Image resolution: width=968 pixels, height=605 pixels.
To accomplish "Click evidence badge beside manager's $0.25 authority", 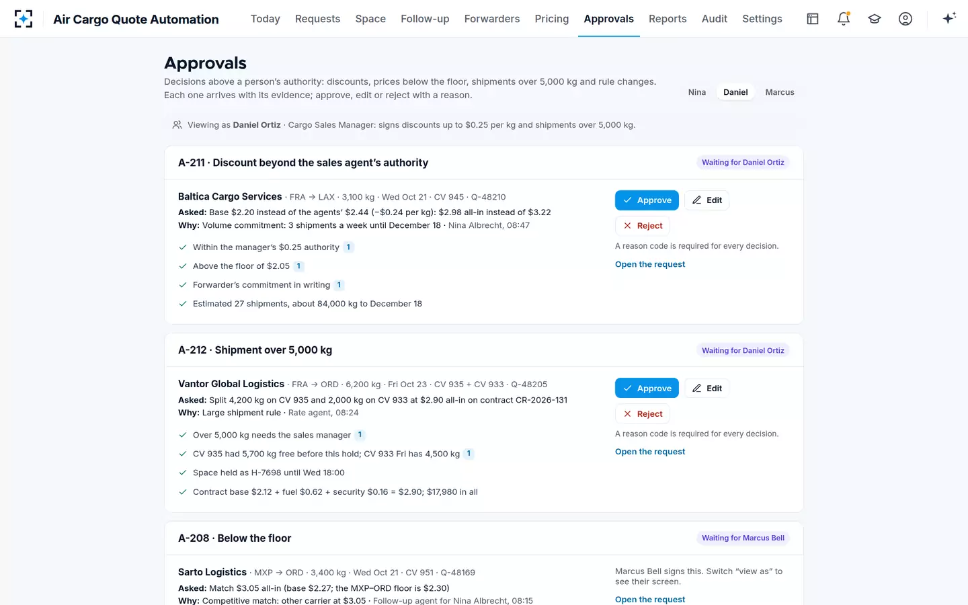I will click(x=348, y=247).
